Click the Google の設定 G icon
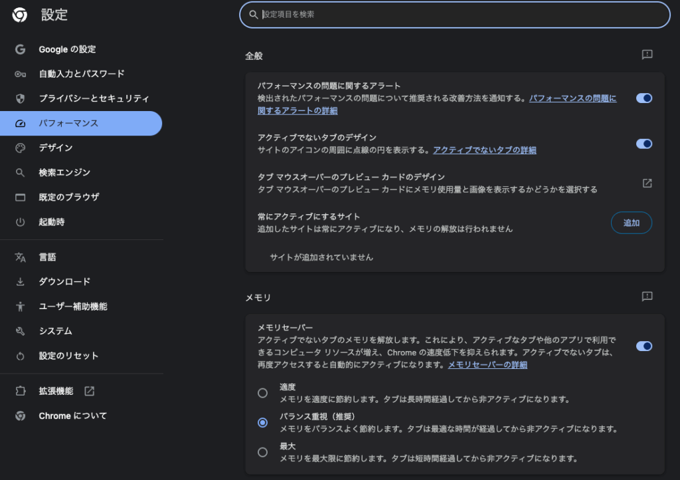This screenshot has height=480, width=680. click(x=20, y=49)
